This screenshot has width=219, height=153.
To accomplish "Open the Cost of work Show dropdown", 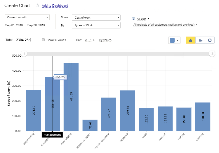I will 96,18.
